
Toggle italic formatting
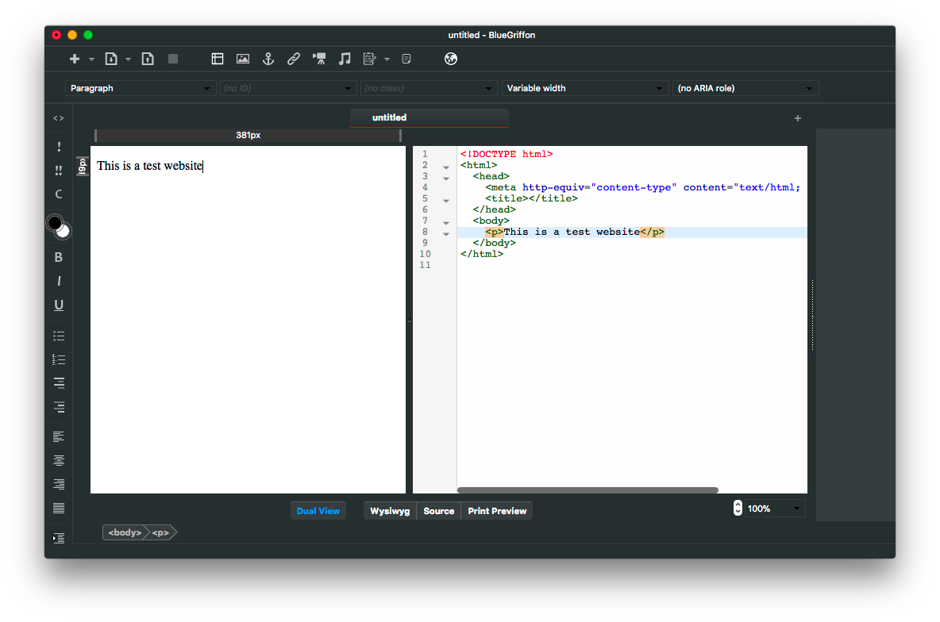click(x=59, y=281)
